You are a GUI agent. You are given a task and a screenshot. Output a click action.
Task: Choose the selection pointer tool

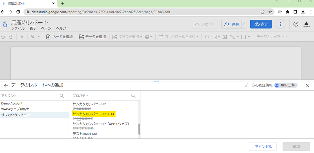click(x=22, y=37)
